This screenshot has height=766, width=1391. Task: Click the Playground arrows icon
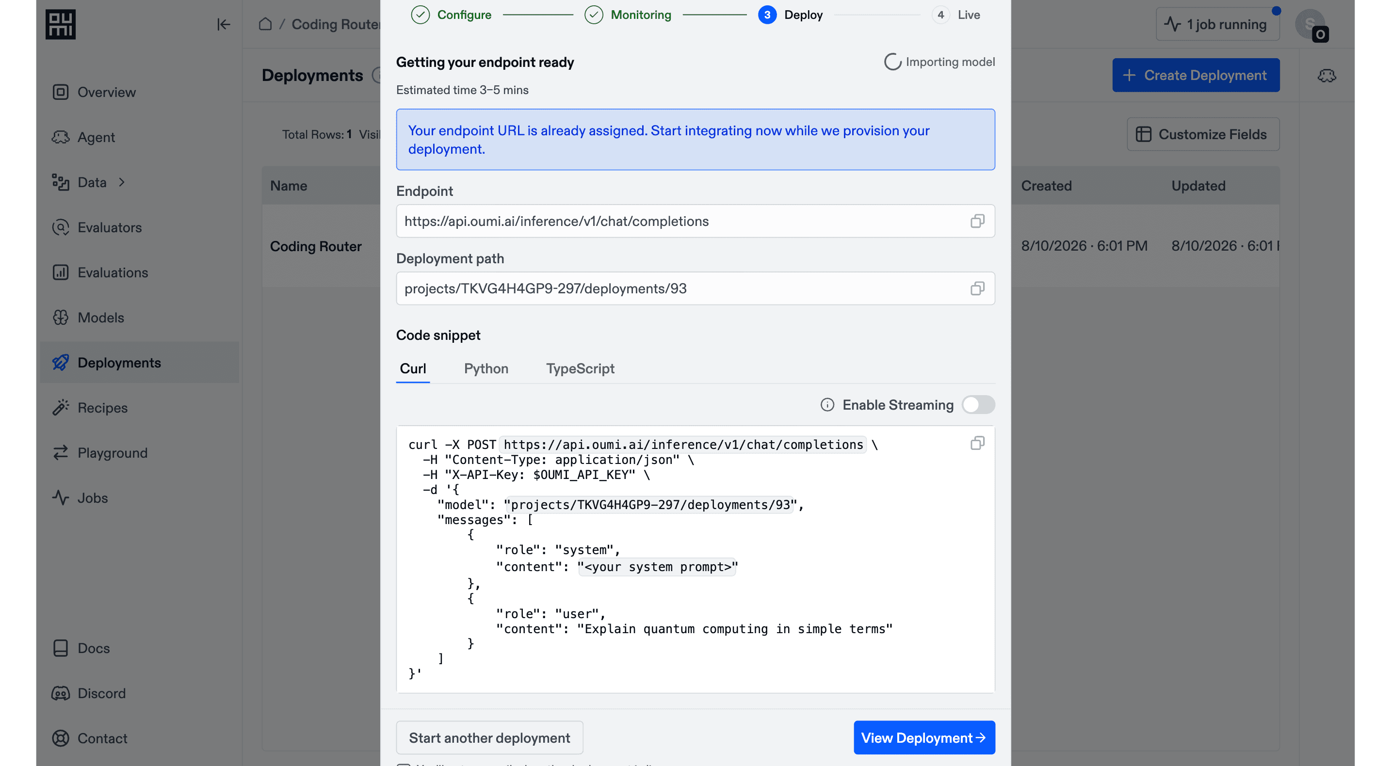(61, 453)
